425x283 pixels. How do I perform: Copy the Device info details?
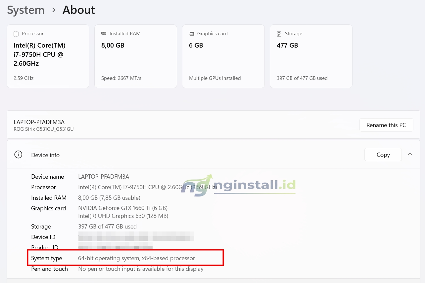pos(383,155)
